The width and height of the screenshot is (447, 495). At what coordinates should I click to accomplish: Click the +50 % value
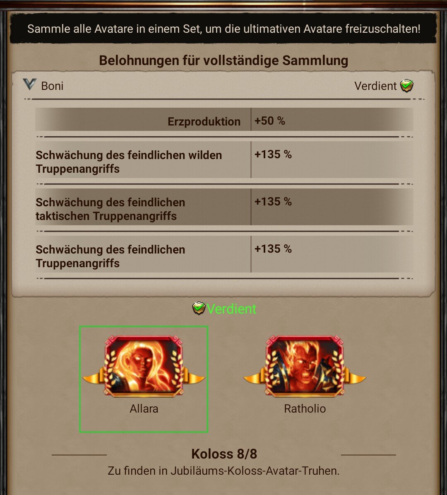pyautogui.click(x=270, y=121)
